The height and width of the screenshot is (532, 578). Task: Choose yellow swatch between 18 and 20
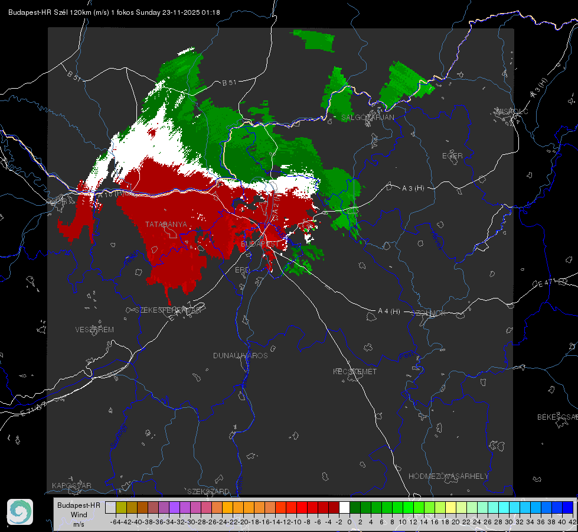coord(451,507)
